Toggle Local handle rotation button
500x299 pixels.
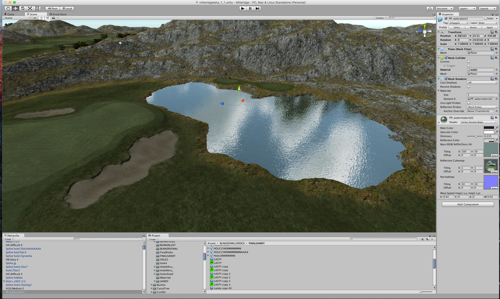(67, 8)
